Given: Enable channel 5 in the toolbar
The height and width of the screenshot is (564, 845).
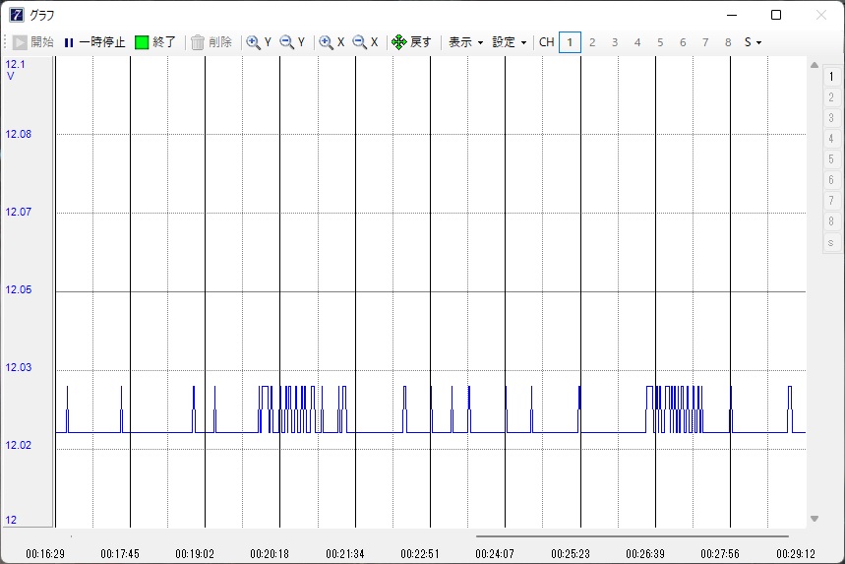Looking at the screenshot, I should 660,42.
